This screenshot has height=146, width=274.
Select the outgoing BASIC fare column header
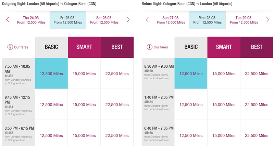click(51, 47)
